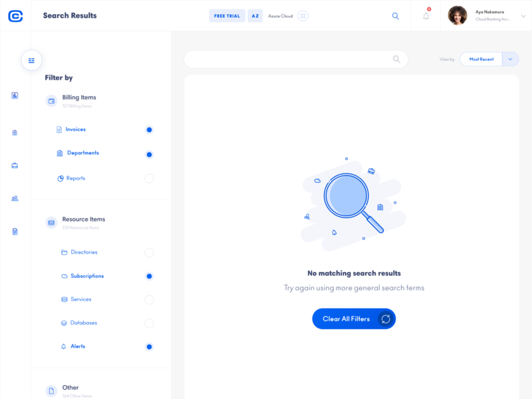Open the users icon in left sidebar
The width and height of the screenshot is (532, 399).
(15, 198)
